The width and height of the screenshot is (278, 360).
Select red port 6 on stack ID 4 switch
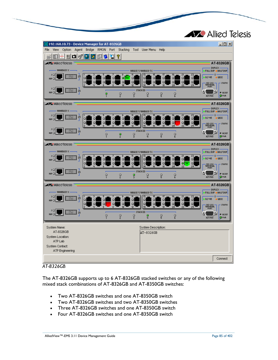108,204
